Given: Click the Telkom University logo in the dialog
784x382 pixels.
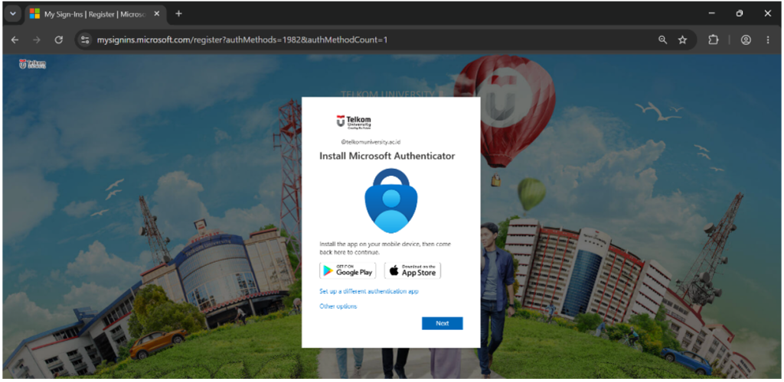Looking at the screenshot, I should [x=354, y=122].
